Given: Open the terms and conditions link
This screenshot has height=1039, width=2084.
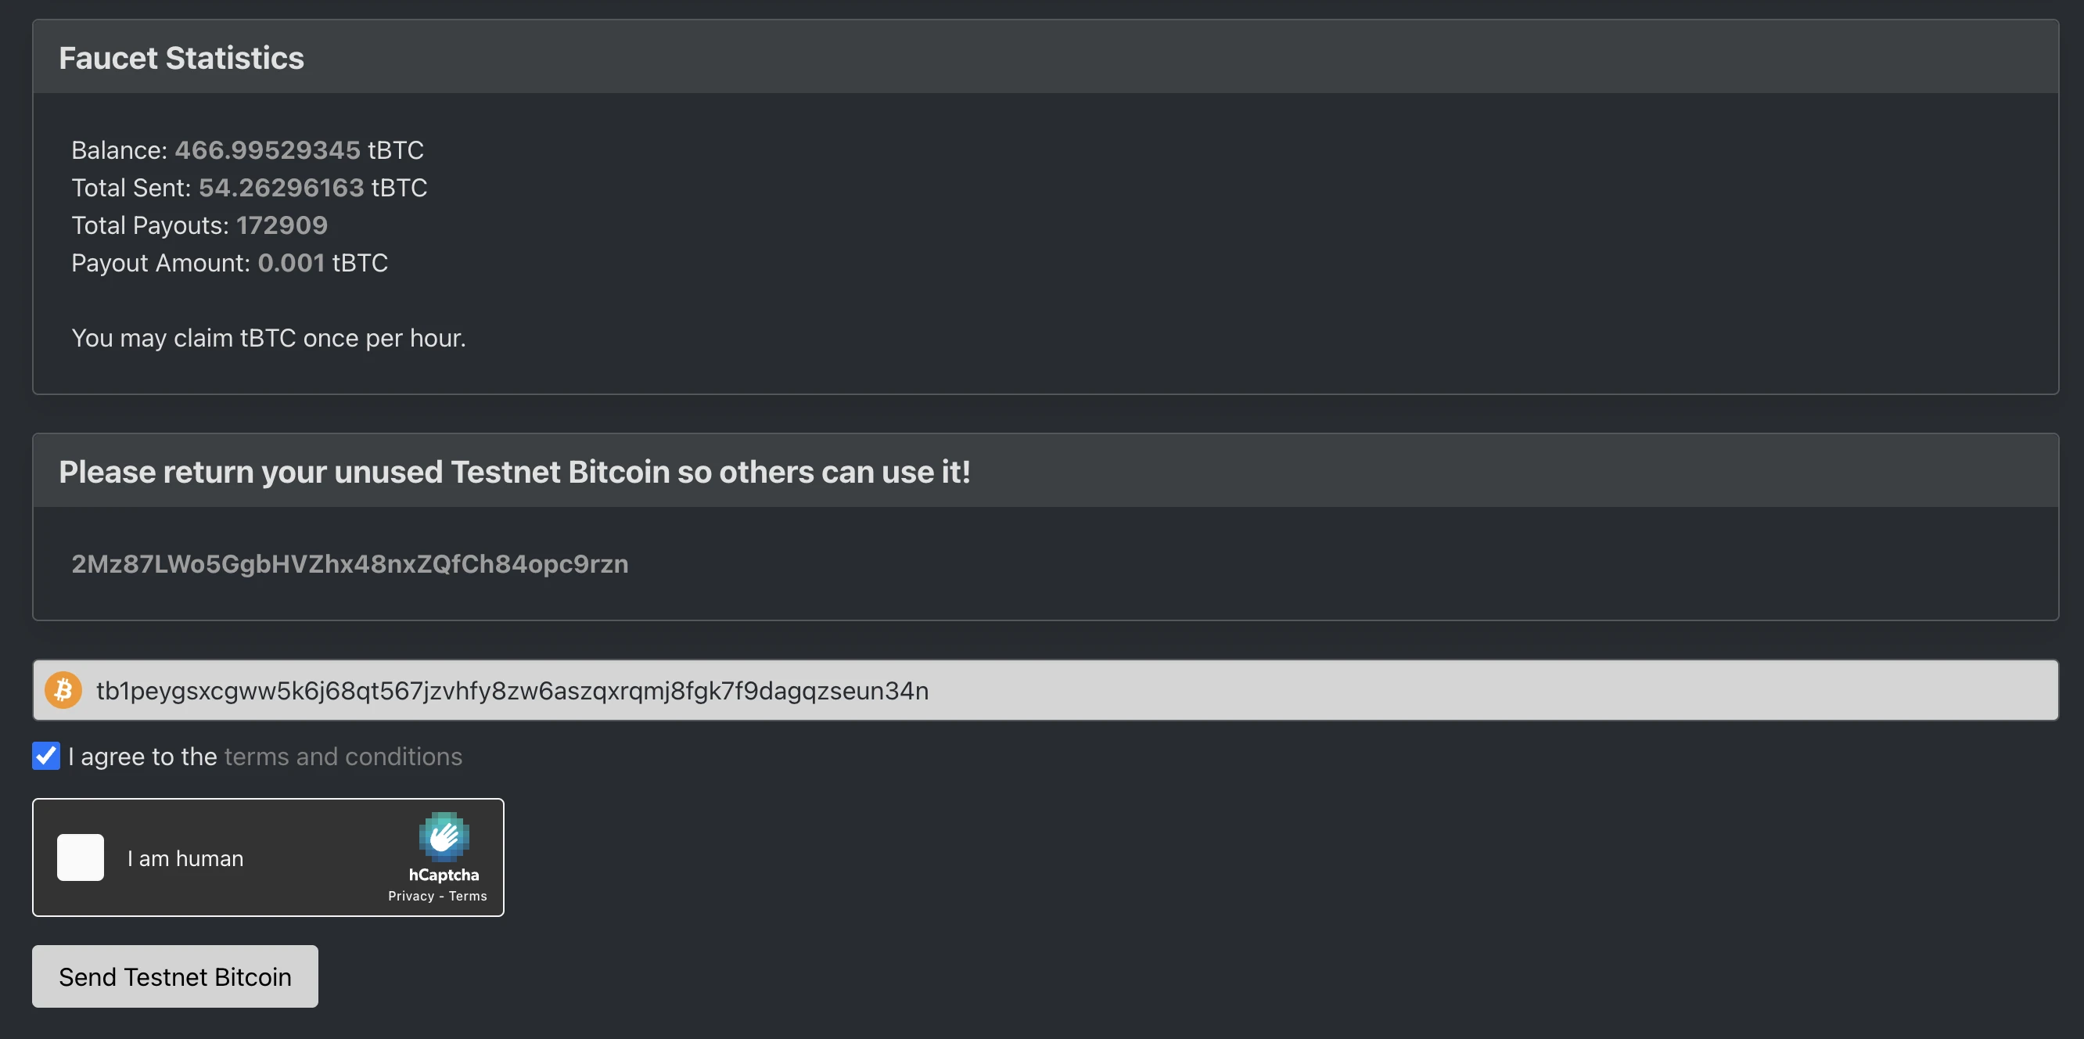Looking at the screenshot, I should (x=343, y=757).
